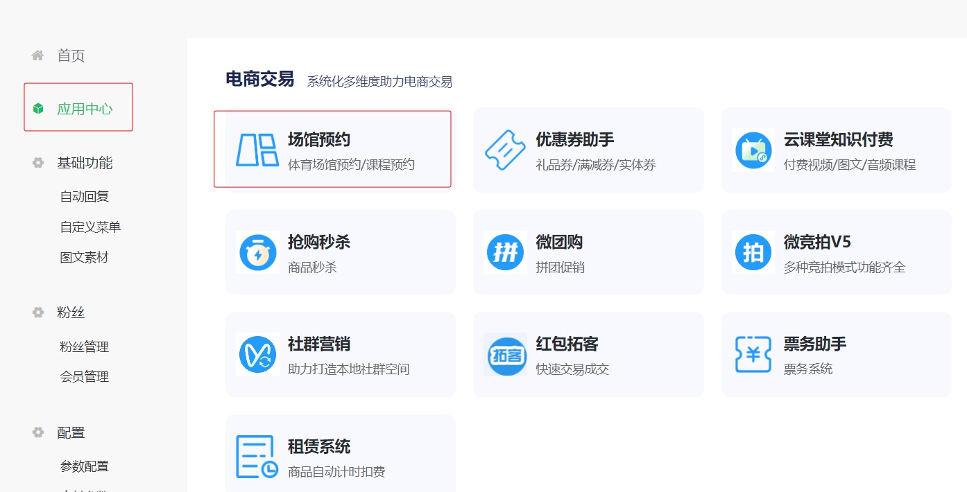
Task: Click the 云课堂知识付费 TV icon
Action: point(753,150)
